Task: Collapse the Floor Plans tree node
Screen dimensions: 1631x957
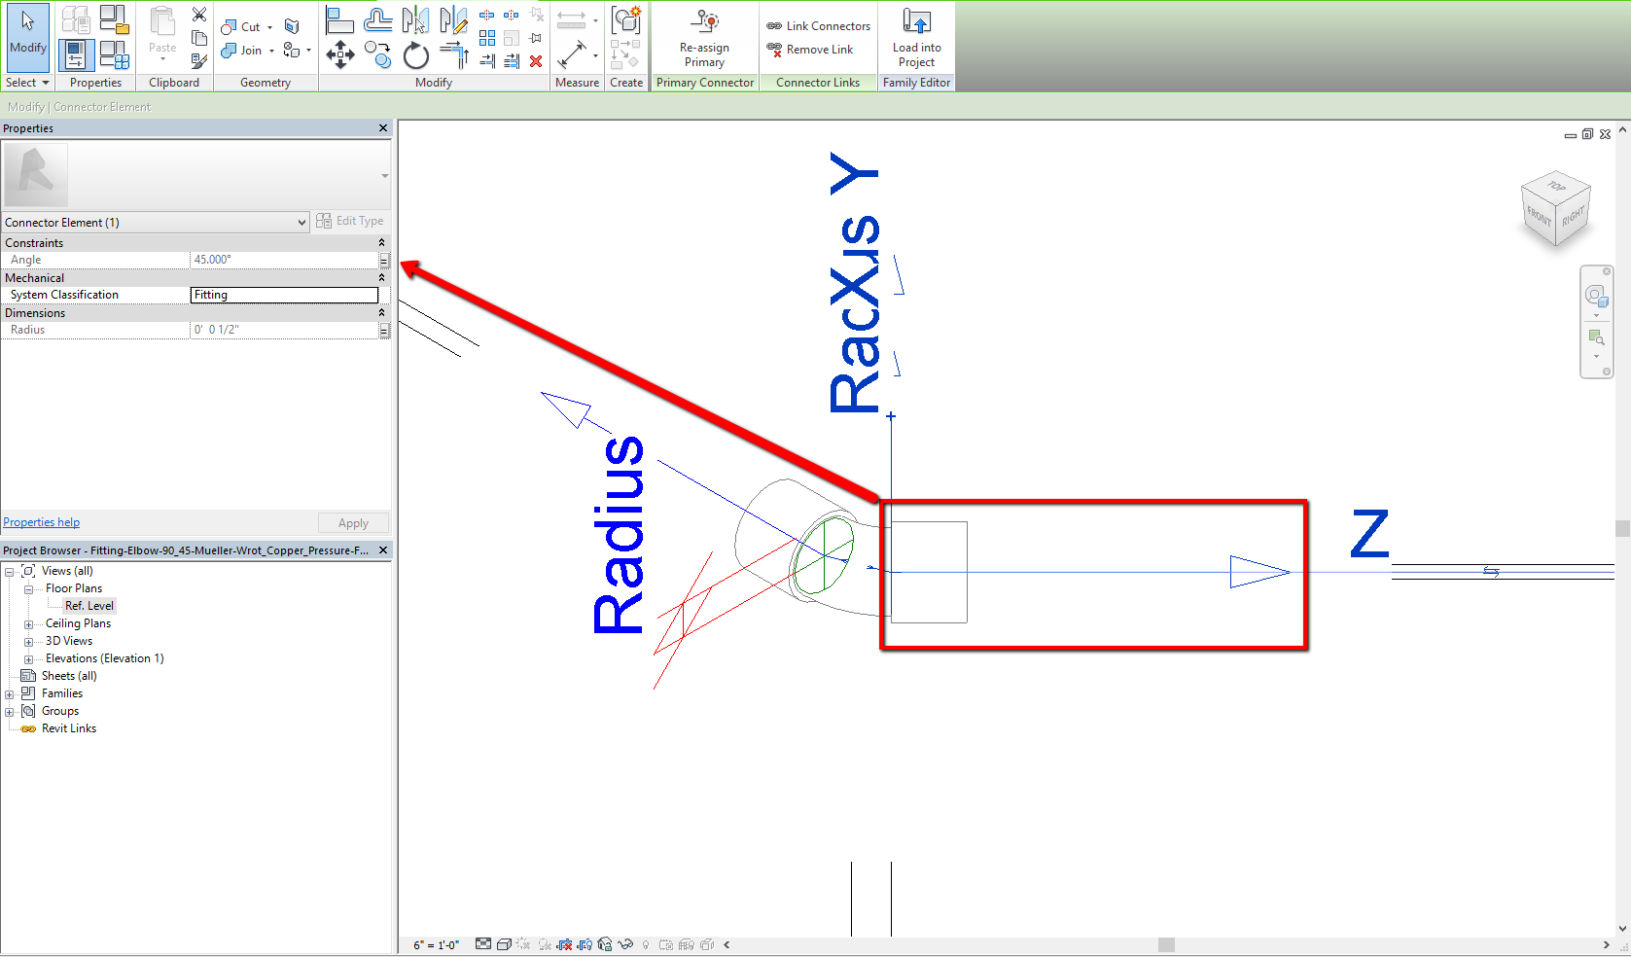Action: (x=29, y=589)
